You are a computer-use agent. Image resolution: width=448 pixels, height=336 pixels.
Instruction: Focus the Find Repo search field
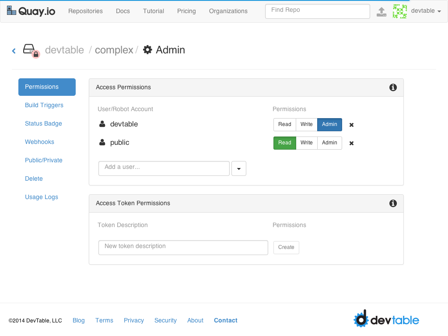(x=318, y=11)
